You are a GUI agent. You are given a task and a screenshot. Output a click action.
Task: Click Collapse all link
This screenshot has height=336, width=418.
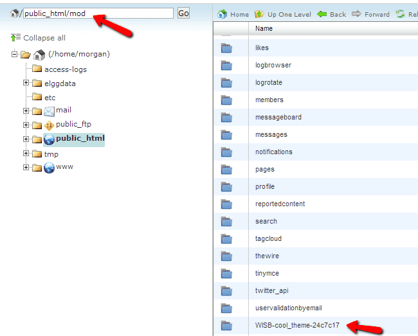pos(44,38)
